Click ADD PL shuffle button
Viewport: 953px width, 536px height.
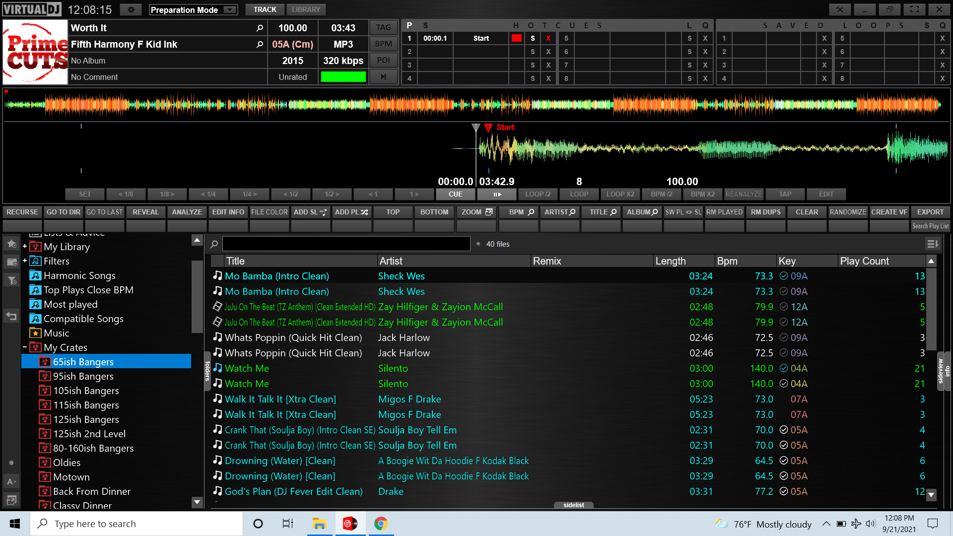[x=351, y=212]
